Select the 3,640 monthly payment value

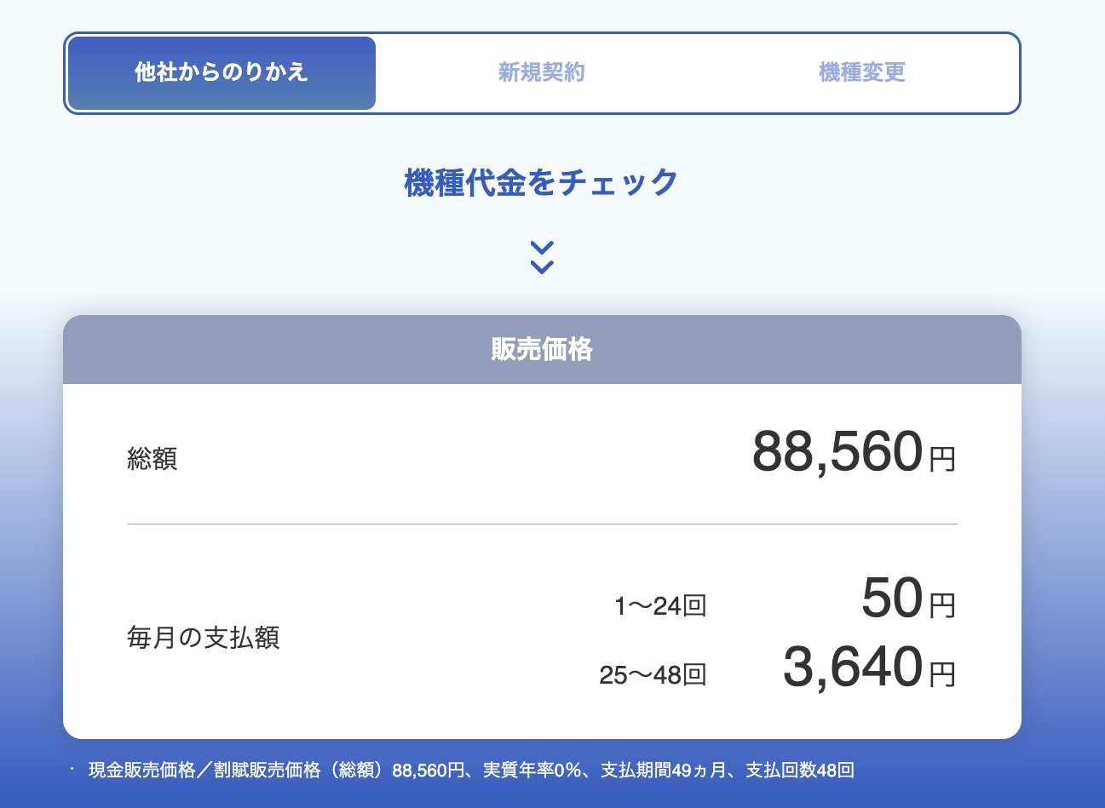(853, 668)
